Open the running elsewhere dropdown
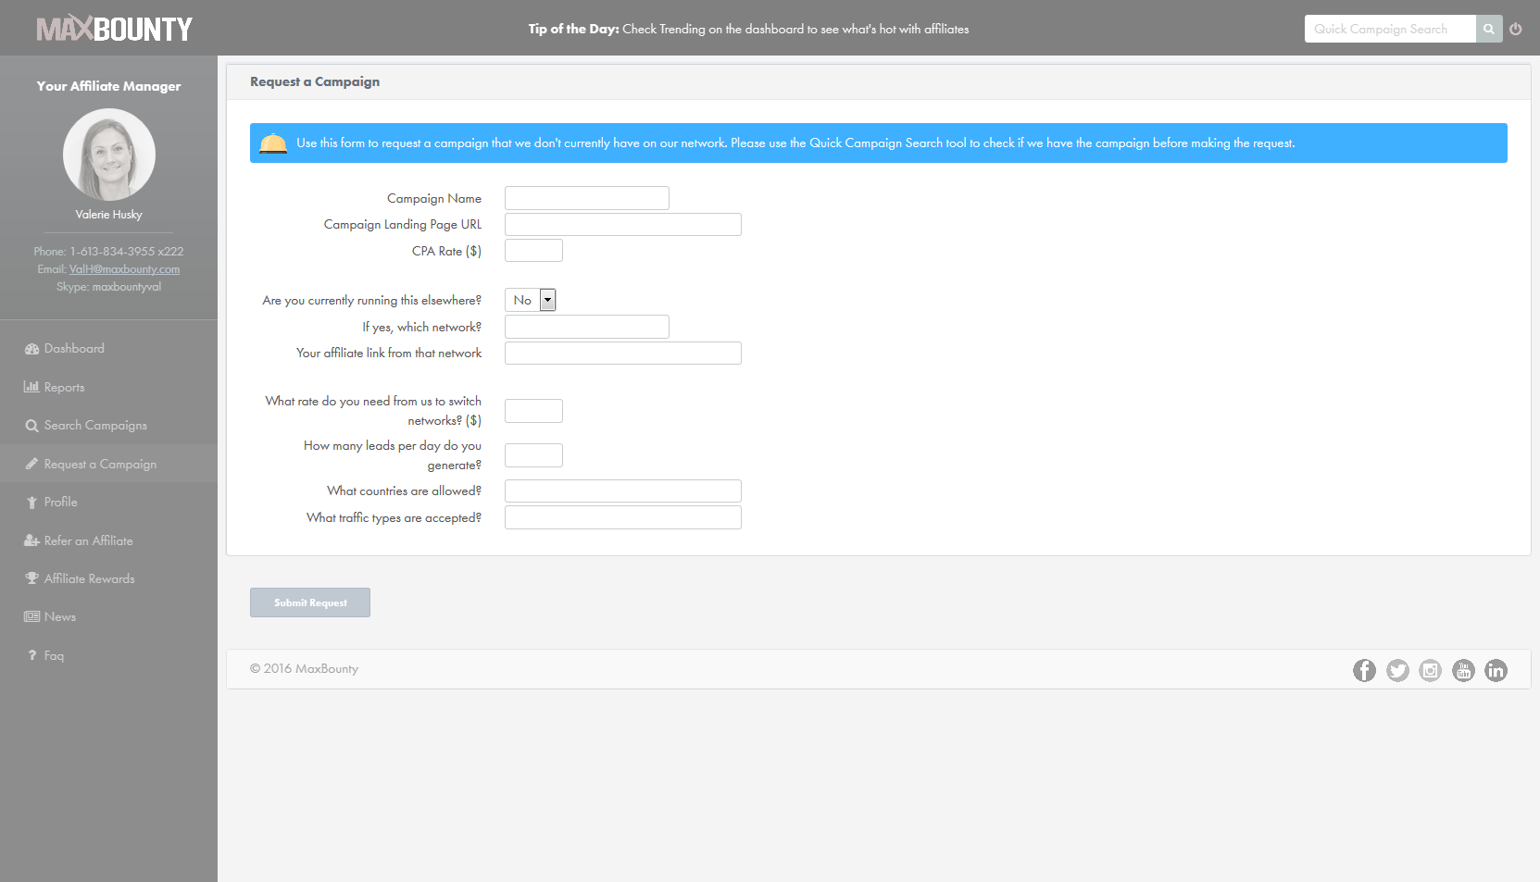 click(x=530, y=300)
